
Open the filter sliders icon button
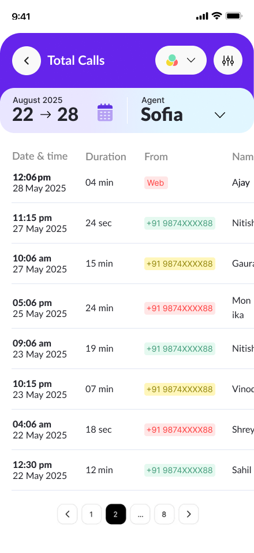228,60
